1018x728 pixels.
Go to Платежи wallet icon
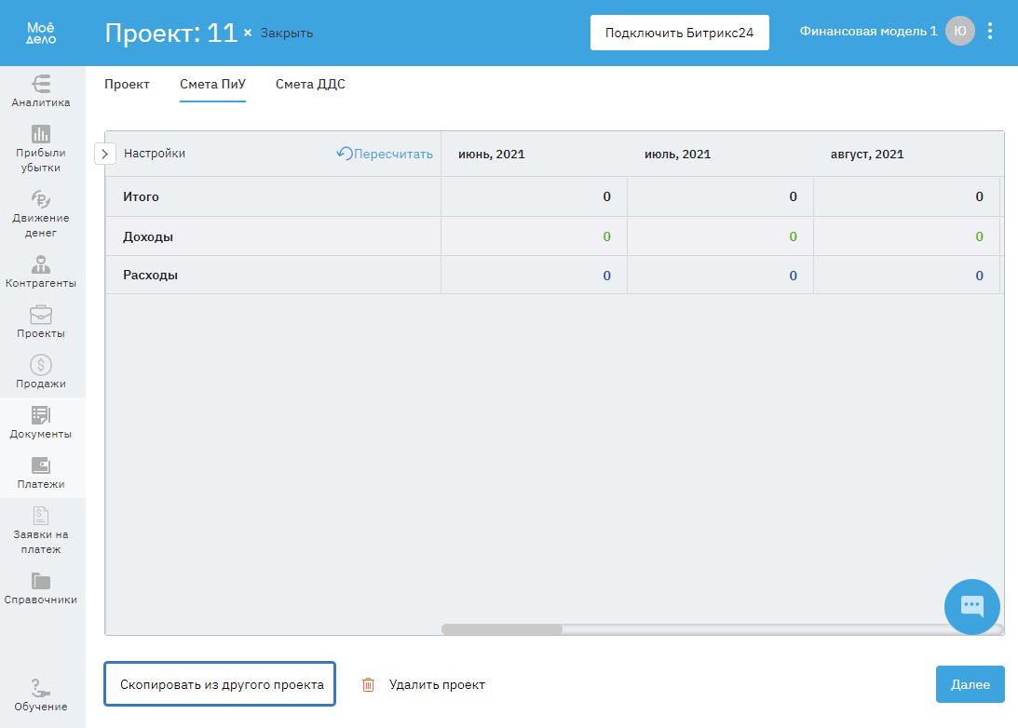tap(41, 465)
